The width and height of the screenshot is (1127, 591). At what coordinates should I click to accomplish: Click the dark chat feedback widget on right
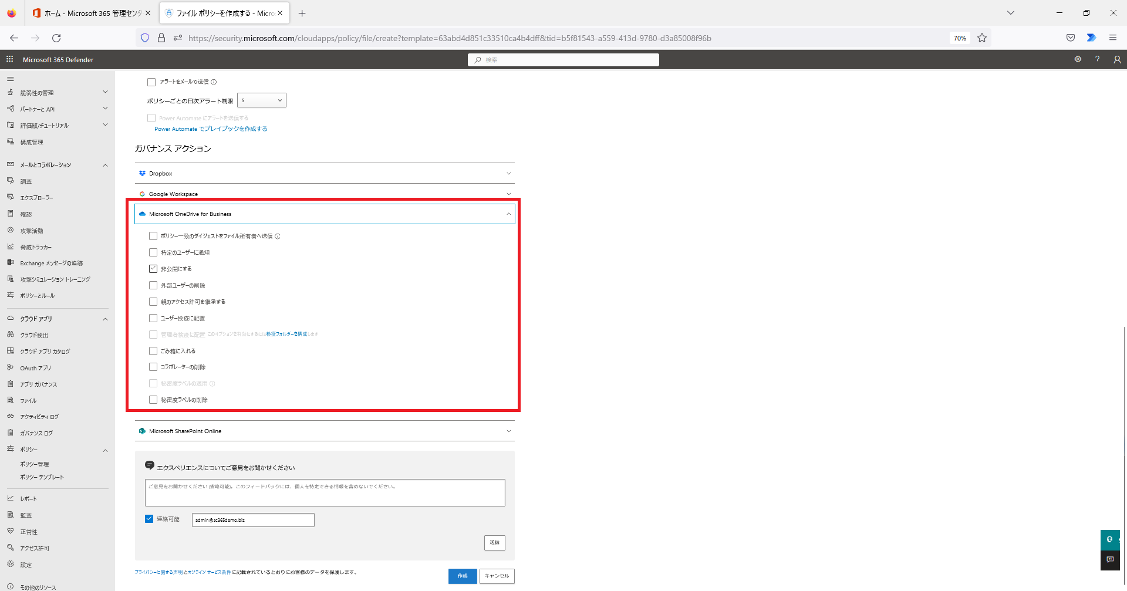[1109, 560]
